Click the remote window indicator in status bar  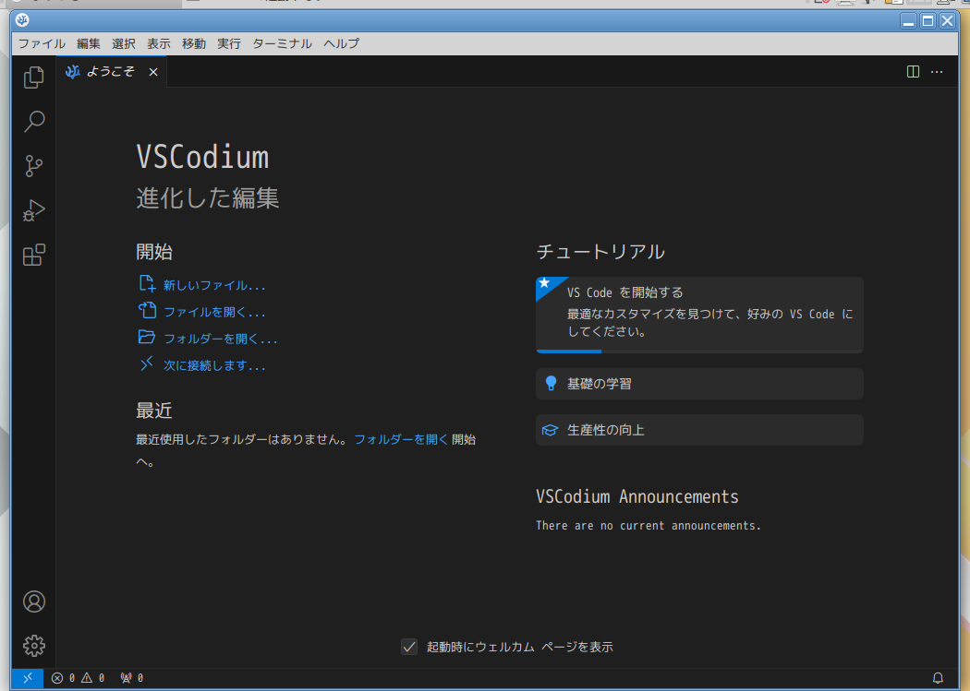coord(27,678)
